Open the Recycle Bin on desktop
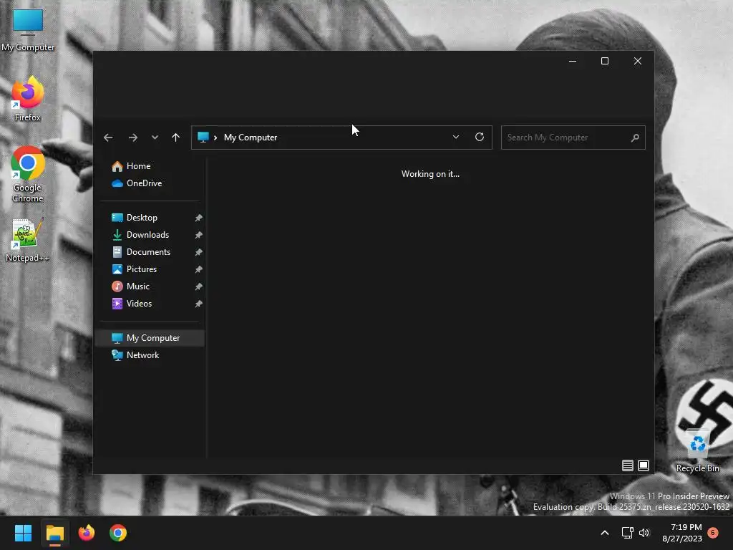733x550 pixels. 697,451
